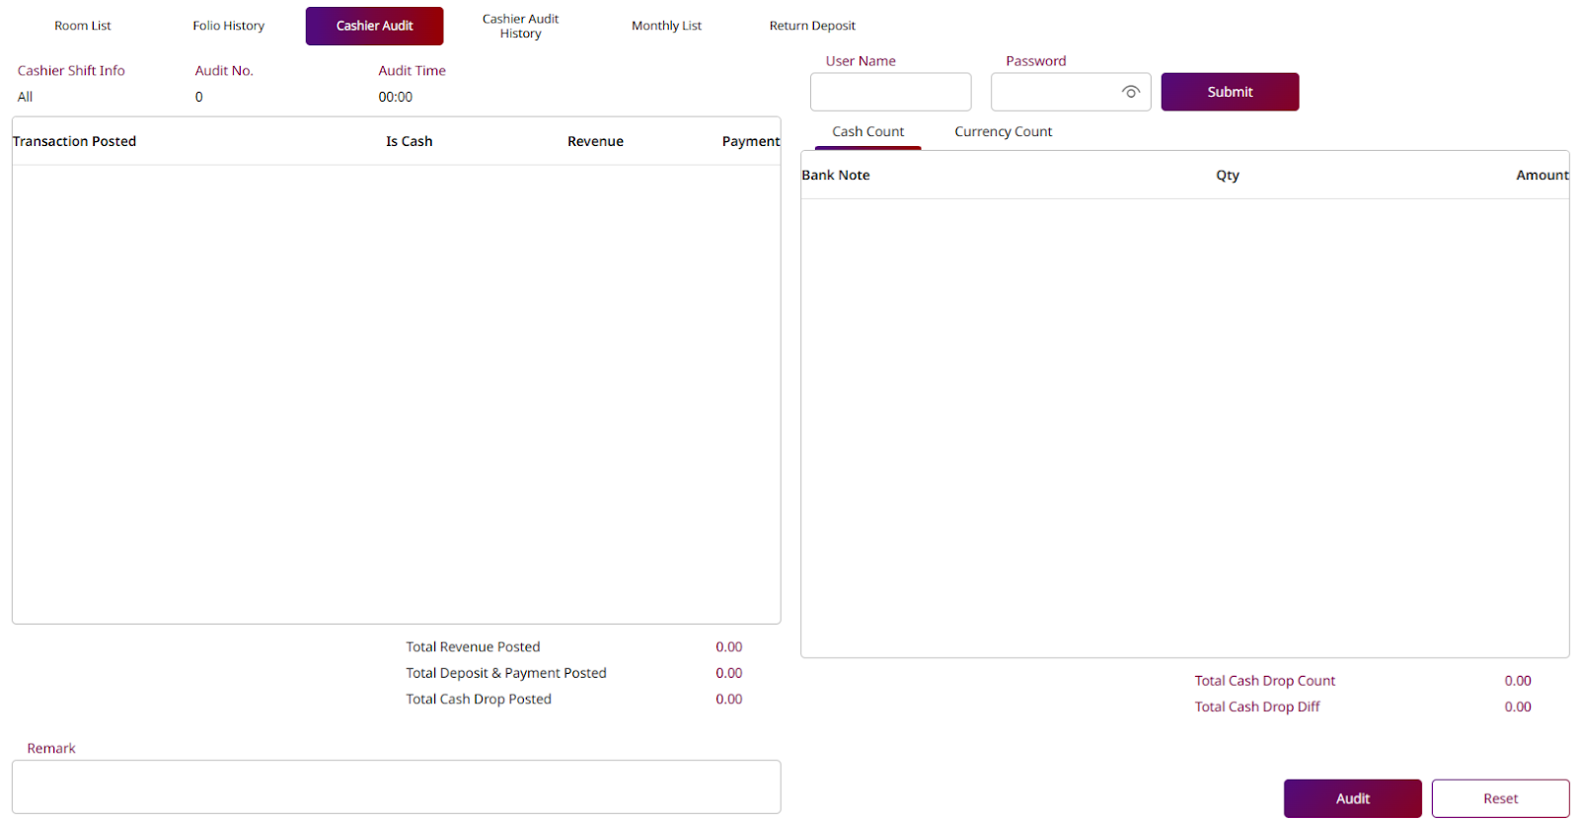Click the Is Cash column header
This screenshot has width=1579, height=820.
point(409,141)
